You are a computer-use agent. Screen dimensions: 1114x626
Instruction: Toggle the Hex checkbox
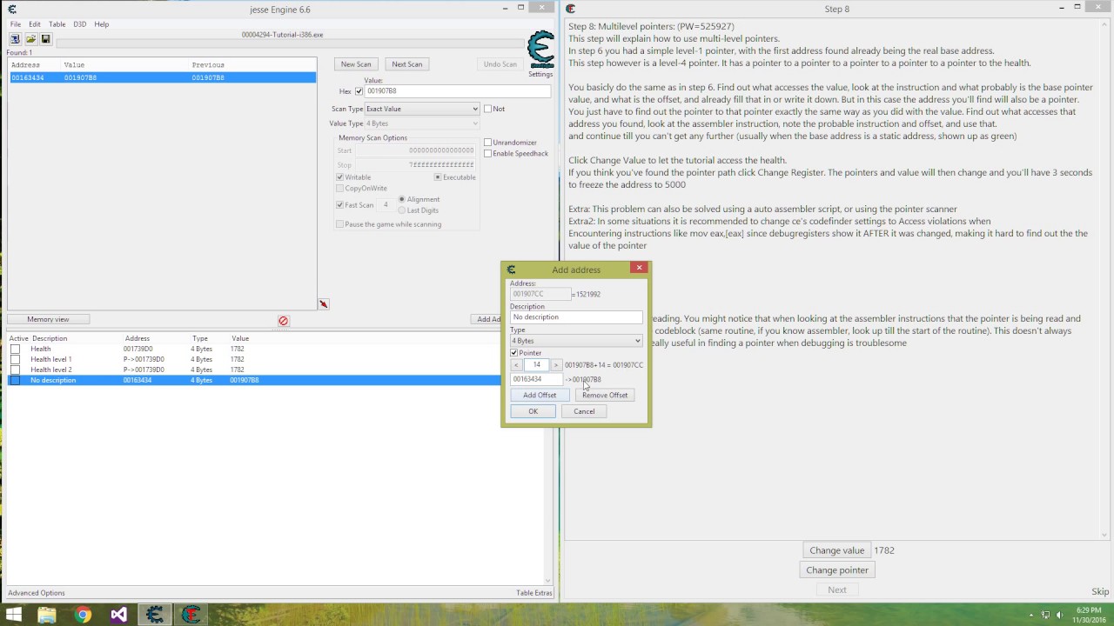[359, 91]
